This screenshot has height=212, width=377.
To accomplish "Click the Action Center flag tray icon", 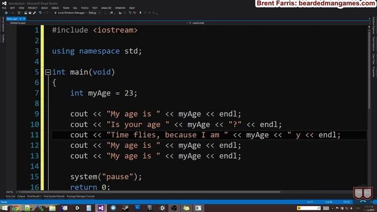I will point(337,208).
